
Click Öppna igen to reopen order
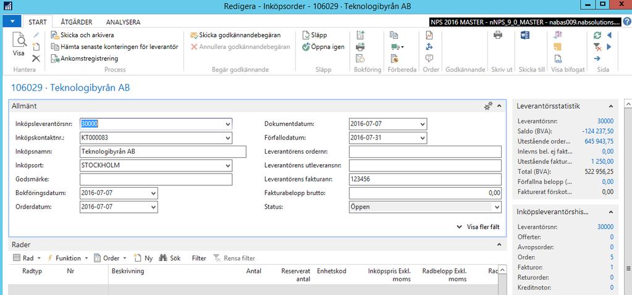pos(323,47)
